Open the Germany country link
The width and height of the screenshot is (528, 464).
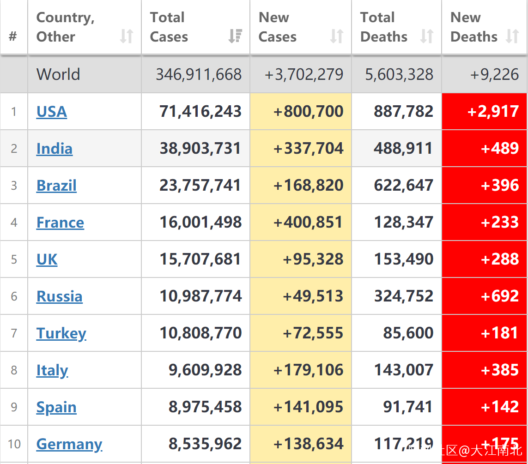[69, 444]
